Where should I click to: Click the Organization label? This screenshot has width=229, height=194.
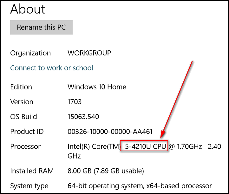point(30,53)
